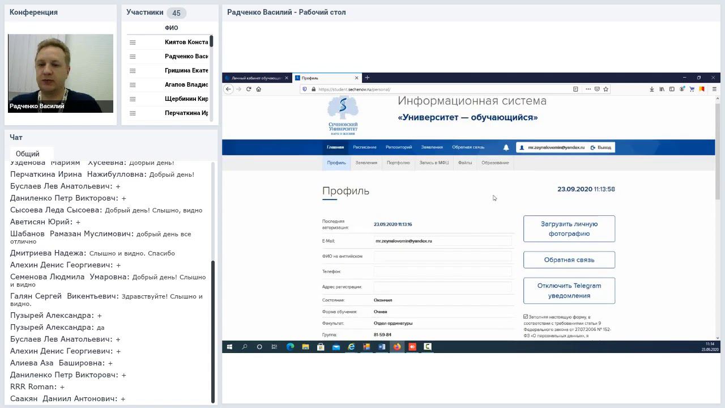Open the Firefox hamburger menu
Screen dimensions: 725x408
click(x=714, y=89)
